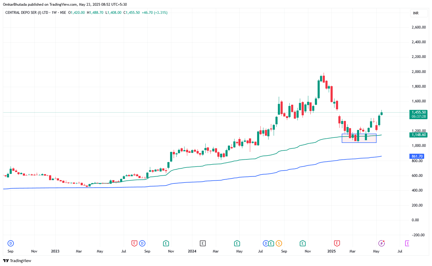Click the 600.00 price axis label
The width and height of the screenshot is (432, 266).
(417, 176)
